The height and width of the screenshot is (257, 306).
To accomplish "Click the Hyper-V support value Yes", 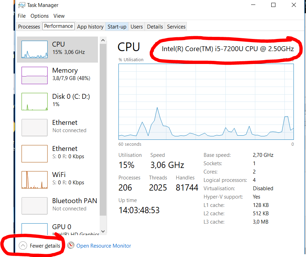I will (x=256, y=197).
